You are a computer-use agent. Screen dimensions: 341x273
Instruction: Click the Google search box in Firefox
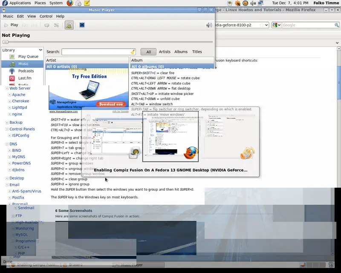click(x=308, y=25)
